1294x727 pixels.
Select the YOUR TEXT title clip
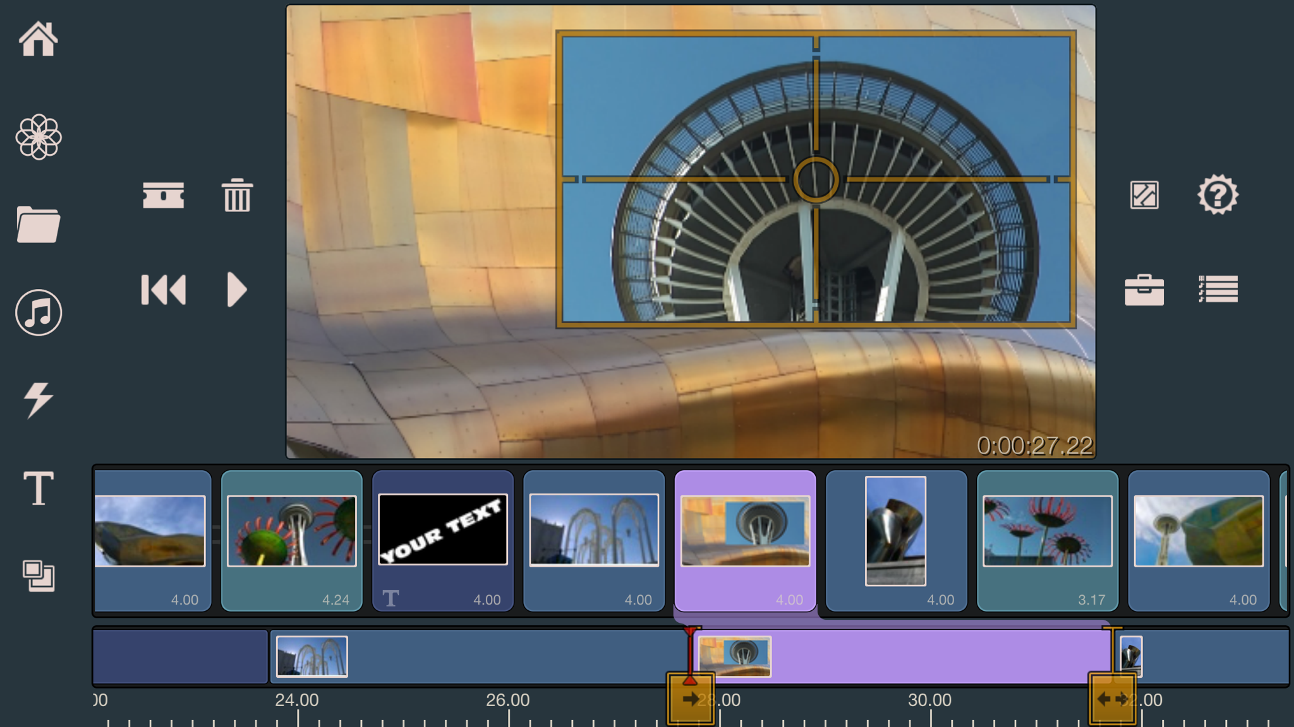443,541
